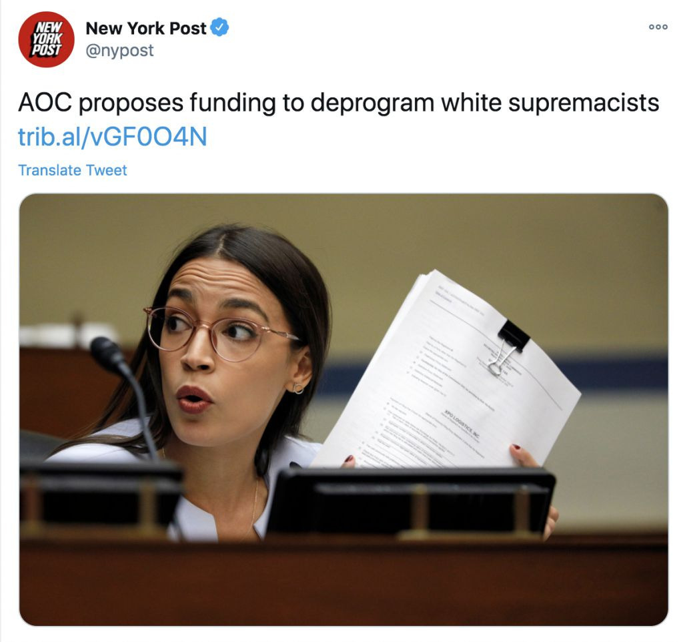The width and height of the screenshot is (683, 642).
Task: Click the binder clip on the papers in photo
Action: [x=508, y=347]
